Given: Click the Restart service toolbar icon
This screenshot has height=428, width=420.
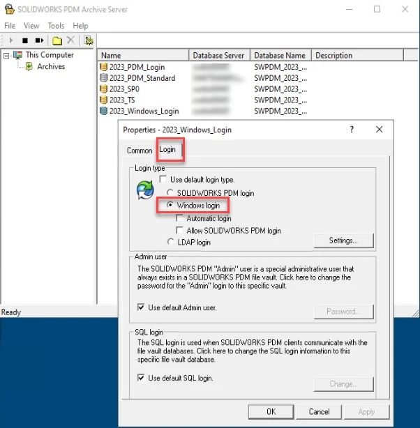Looking at the screenshot, I should click(39, 40).
